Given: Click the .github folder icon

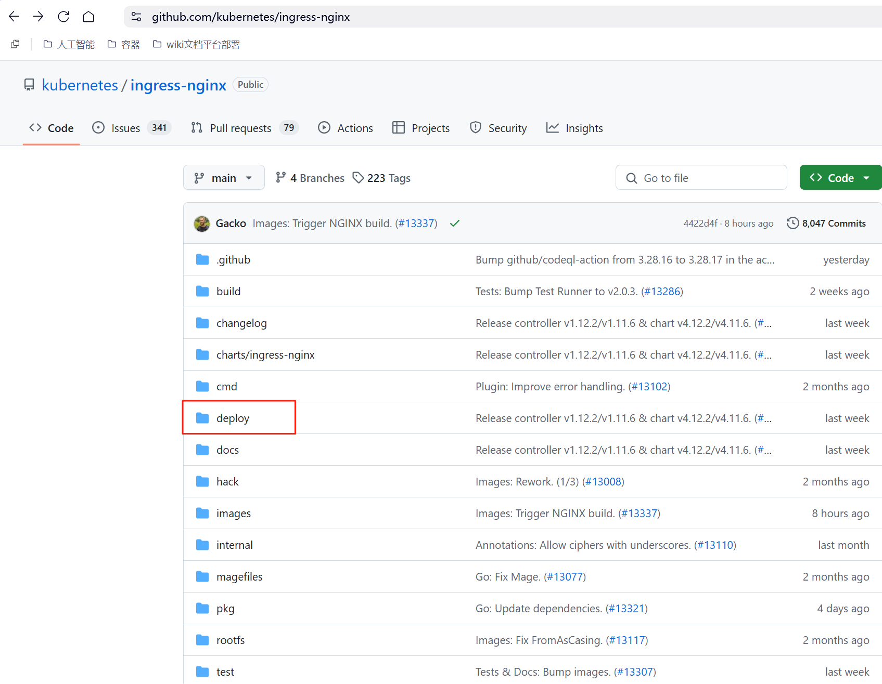Looking at the screenshot, I should [202, 259].
